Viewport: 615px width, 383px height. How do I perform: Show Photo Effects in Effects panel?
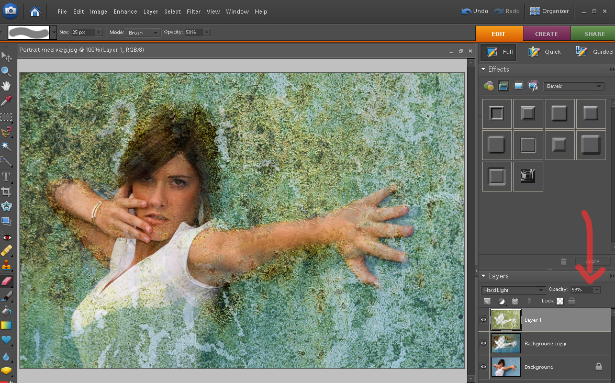click(518, 86)
